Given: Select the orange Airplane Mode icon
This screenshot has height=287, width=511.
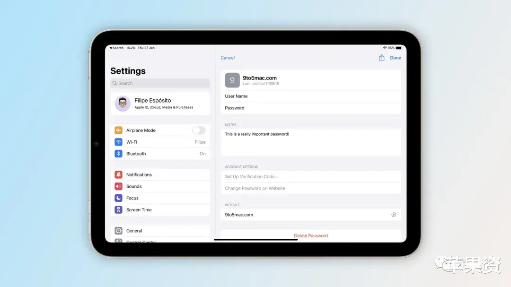Looking at the screenshot, I should pos(118,130).
